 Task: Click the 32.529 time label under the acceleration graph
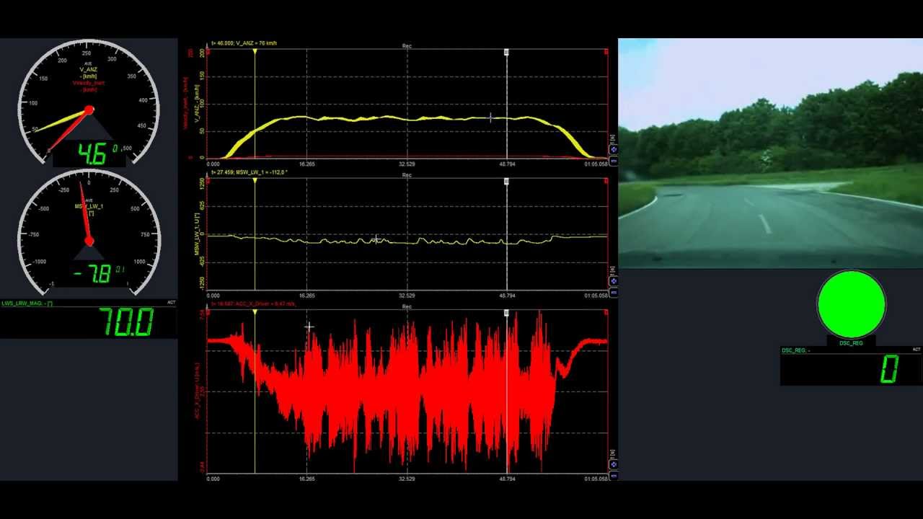407,479
